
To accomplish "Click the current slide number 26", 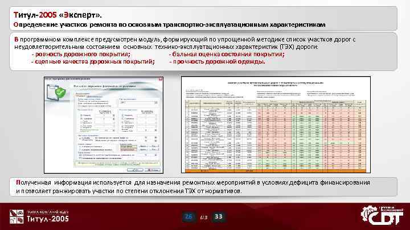I will [188, 216].
